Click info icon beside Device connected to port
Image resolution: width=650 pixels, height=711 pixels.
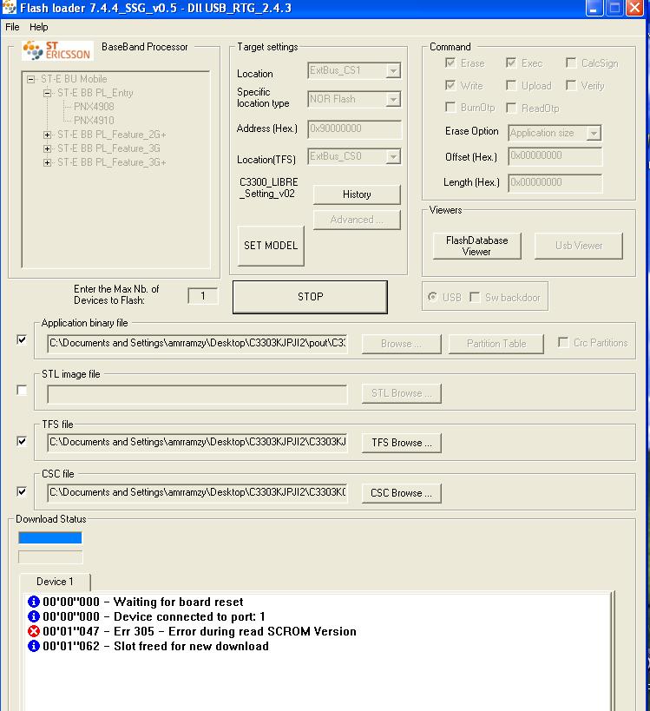click(34, 616)
